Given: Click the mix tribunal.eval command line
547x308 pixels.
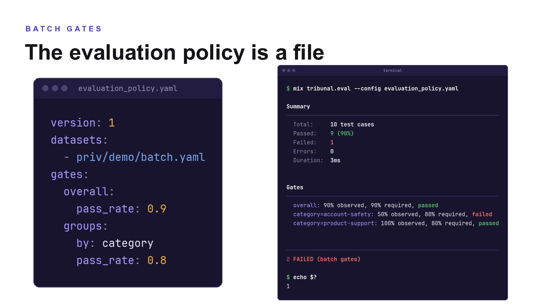Looking at the screenshot, I should 372,88.
